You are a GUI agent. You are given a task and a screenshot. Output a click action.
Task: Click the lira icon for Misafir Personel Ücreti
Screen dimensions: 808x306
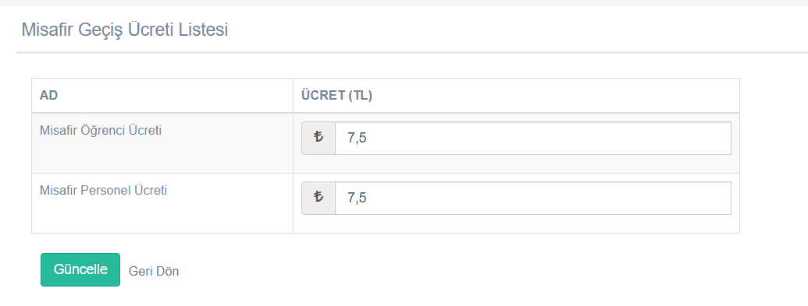(x=319, y=198)
